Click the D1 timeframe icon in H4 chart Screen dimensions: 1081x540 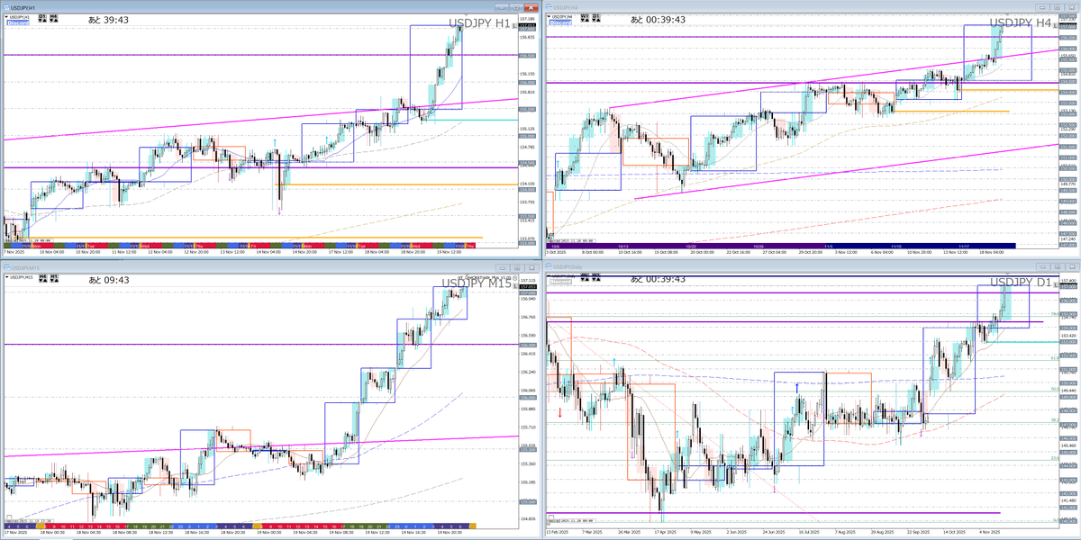pos(598,17)
